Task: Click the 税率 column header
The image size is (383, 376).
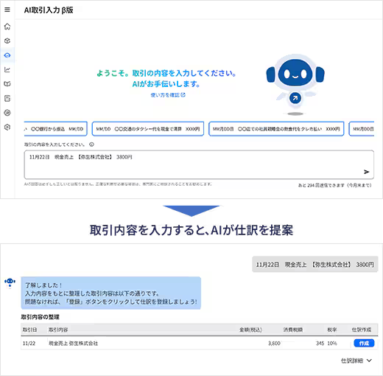Action: coord(332,330)
